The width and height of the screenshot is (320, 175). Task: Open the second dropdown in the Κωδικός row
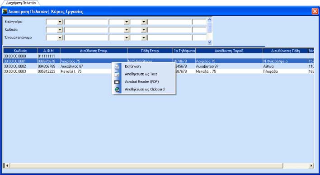click(127, 30)
